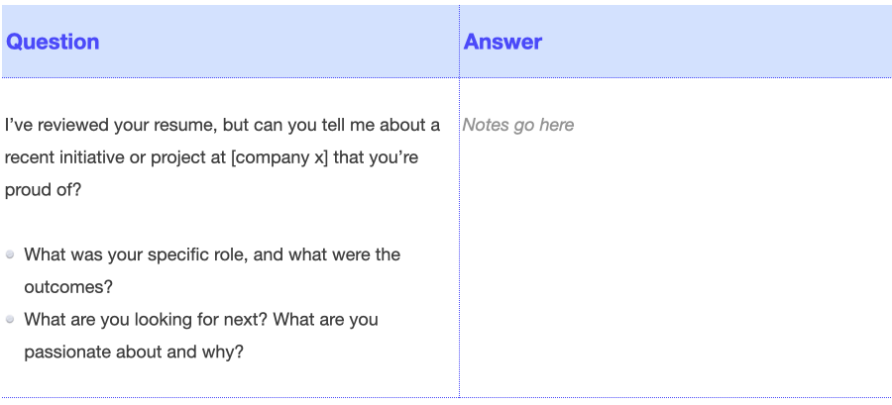Click the word "initiative" in second line
The height and width of the screenshot is (405, 892).
pos(92,157)
